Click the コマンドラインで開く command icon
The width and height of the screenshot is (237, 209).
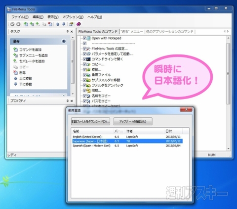(x=89, y=59)
